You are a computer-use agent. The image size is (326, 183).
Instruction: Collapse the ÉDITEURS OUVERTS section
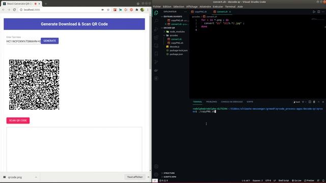point(173,16)
